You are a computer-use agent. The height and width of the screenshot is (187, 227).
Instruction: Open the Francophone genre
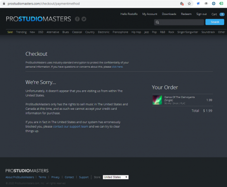coord(120,32)
